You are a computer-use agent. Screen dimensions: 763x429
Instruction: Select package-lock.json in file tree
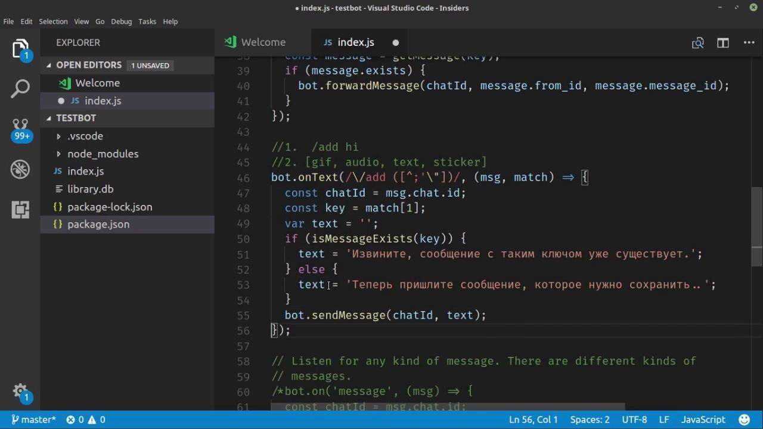tap(110, 207)
